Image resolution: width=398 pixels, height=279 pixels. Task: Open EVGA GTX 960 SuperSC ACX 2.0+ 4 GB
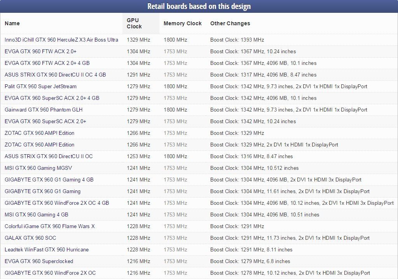click(x=52, y=98)
